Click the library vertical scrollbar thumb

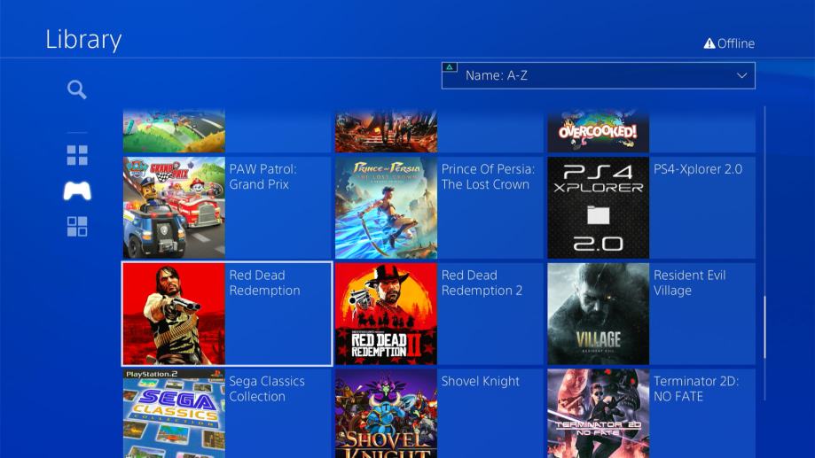click(x=764, y=327)
